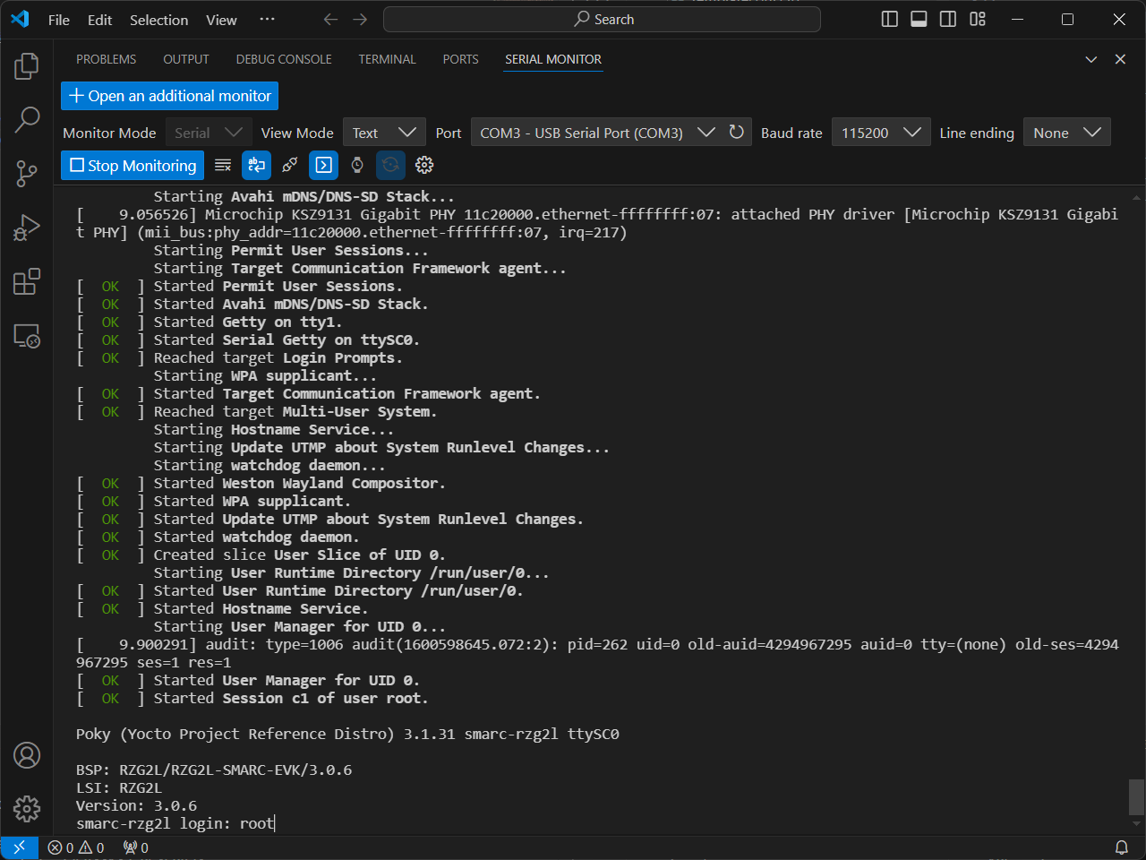Open the notifications bell

click(x=1121, y=847)
